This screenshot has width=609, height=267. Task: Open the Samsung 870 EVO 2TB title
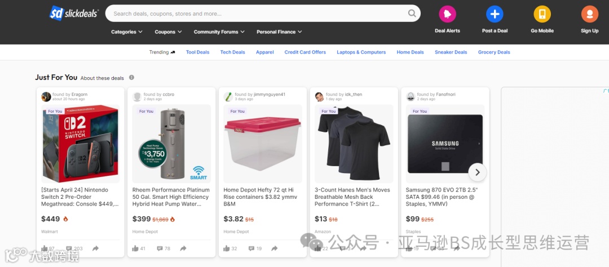[442, 197]
